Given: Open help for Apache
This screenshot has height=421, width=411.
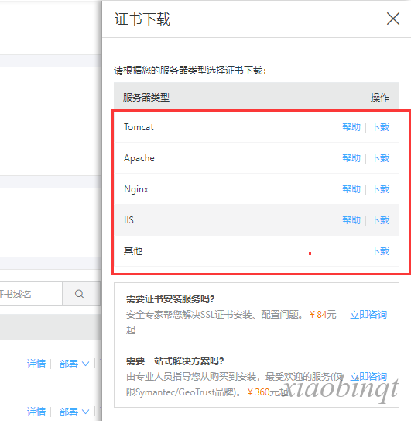Looking at the screenshot, I should point(351,158).
